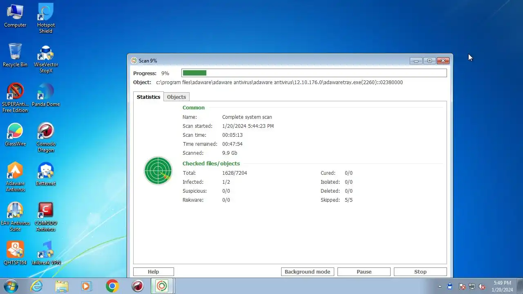Viewport: 523px width, 294px height.
Task: Maximize the Scan 9% window
Action: click(429, 61)
